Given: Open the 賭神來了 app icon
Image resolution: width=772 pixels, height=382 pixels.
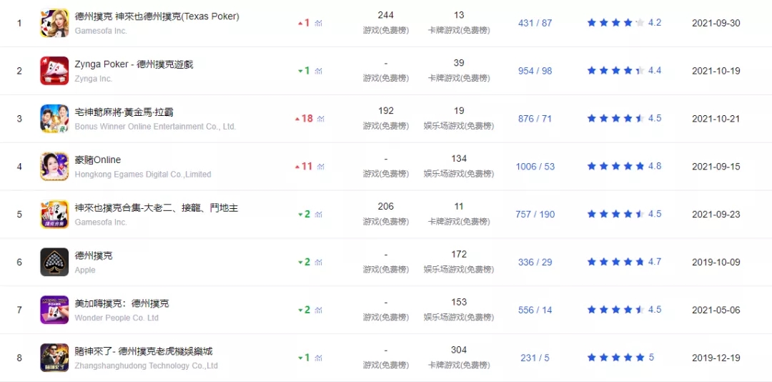Looking at the screenshot, I should point(54,358).
